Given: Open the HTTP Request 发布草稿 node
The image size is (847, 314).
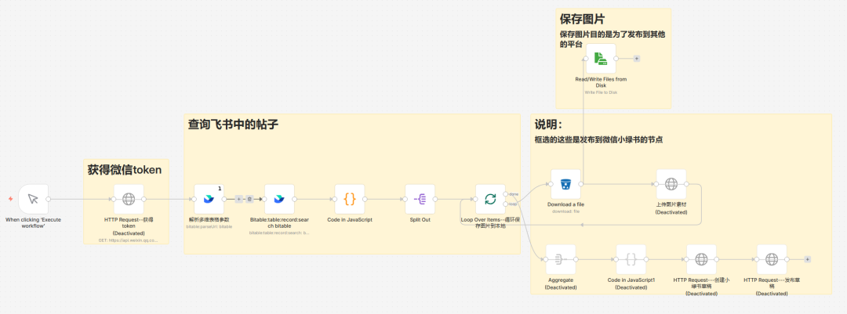Looking at the screenshot, I should (771, 259).
